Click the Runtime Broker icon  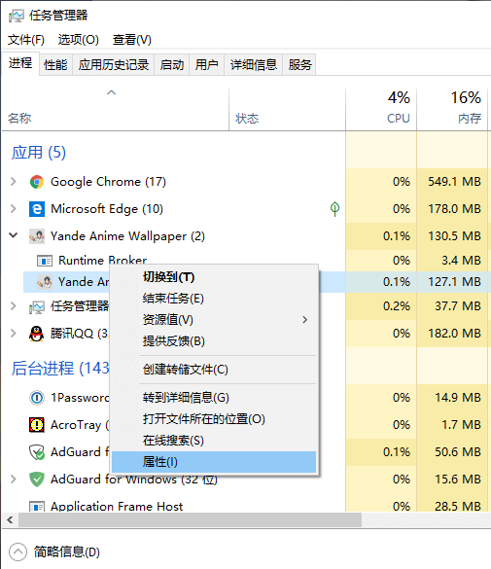coord(45,261)
